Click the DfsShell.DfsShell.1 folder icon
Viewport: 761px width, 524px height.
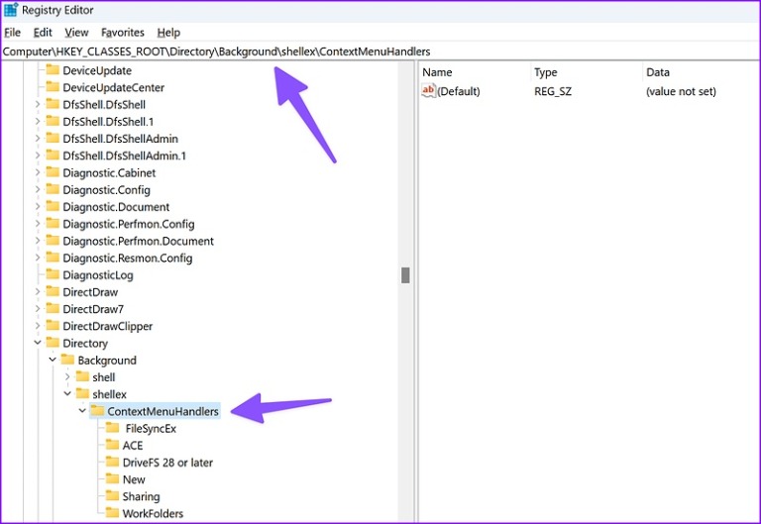53,121
